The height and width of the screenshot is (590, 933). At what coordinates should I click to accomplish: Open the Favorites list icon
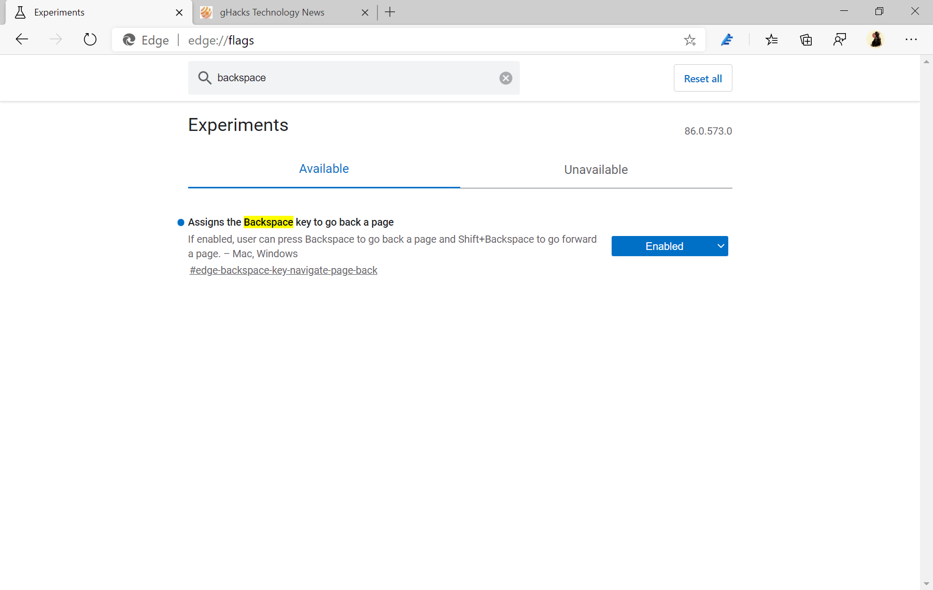[771, 39]
